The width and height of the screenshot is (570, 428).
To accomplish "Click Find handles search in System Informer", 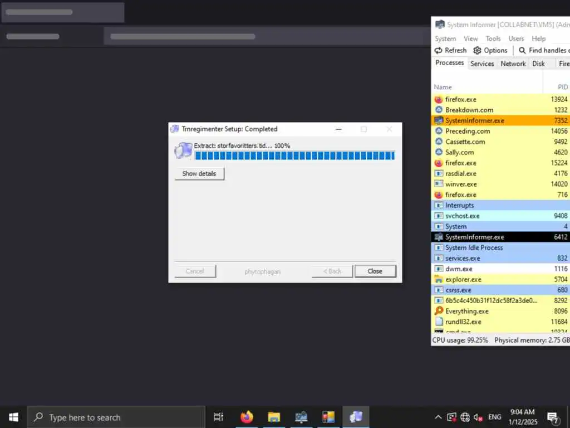I will (544, 50).
